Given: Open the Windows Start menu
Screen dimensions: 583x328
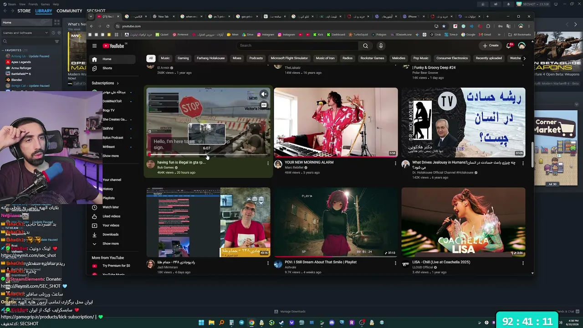Looking at the screenshot, I should pos(201,323).
